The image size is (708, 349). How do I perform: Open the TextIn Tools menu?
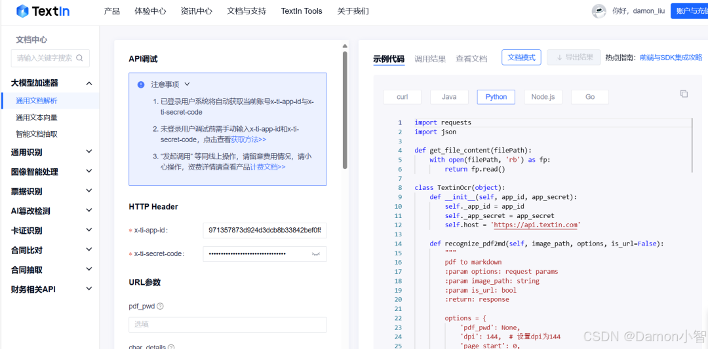coord(302,11)
